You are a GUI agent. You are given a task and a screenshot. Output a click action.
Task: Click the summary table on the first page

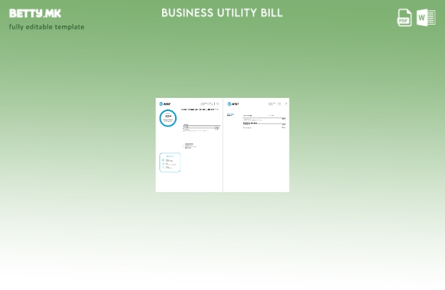tap(200, 127)
